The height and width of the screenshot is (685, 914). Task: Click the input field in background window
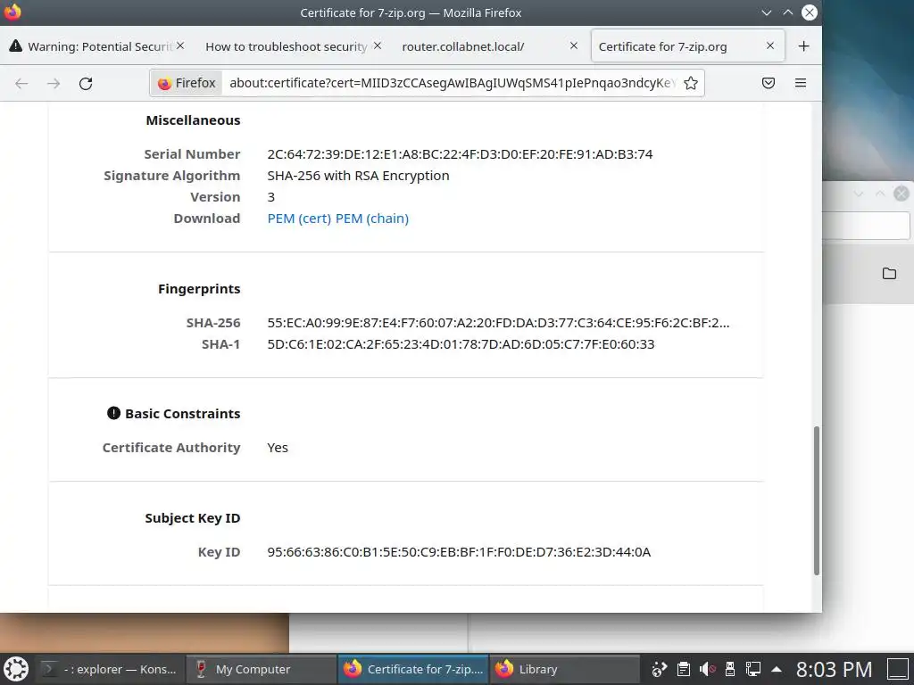[866, 226]
